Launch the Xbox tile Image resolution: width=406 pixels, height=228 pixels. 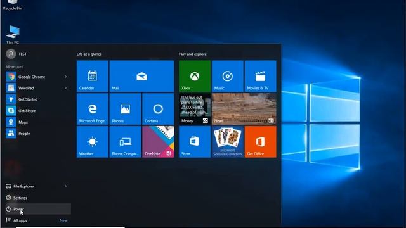(195, 76)
